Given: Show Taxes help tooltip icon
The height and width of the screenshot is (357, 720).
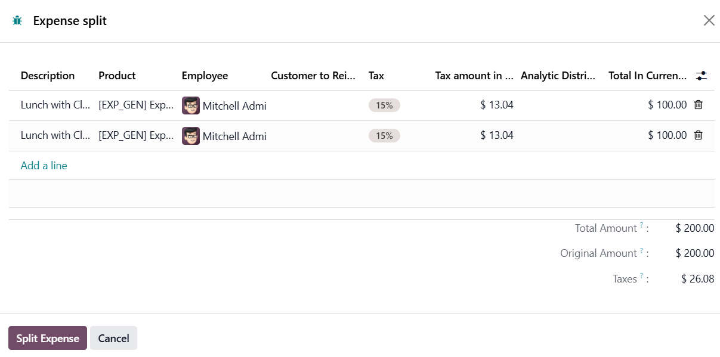Looking at the screenshot, I should 642,276.
